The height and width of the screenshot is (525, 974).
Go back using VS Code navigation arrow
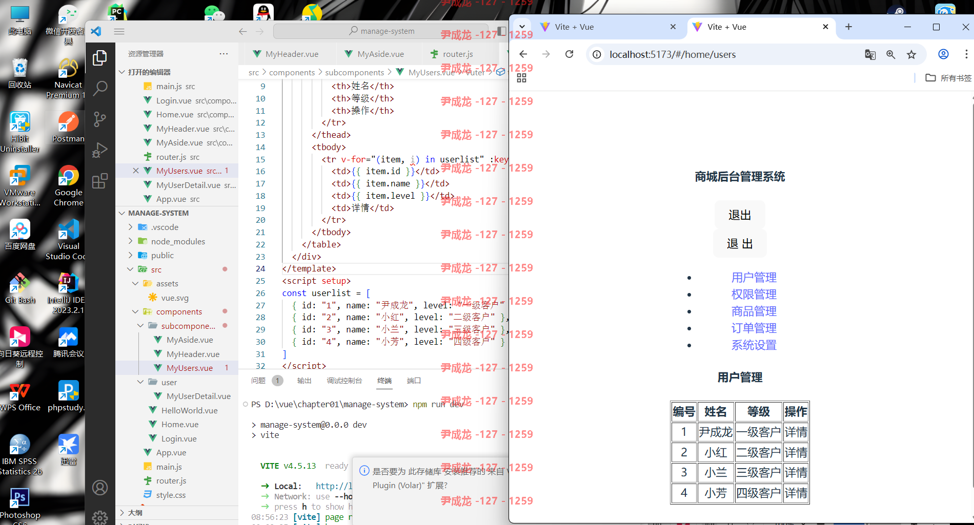pos(242,31)
